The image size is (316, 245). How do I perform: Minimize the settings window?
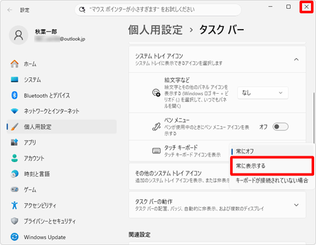270,7
